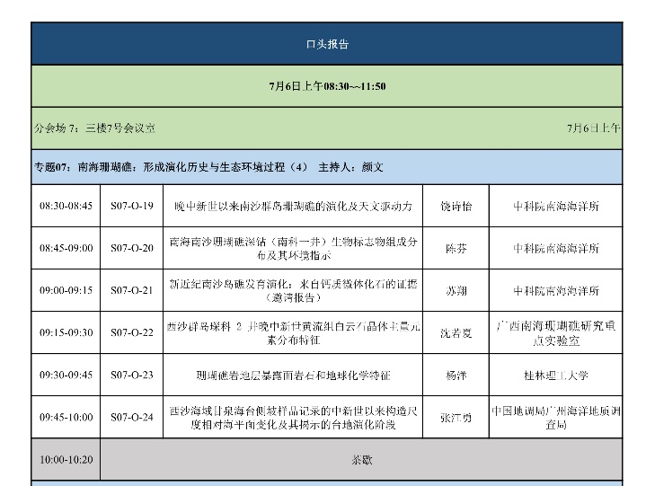Click the 08:30-08:45 time cell
This screenshot has width=646, height=486.
[66, 206]
